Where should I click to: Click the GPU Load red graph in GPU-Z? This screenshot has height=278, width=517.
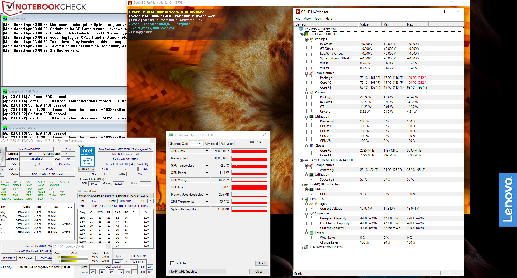point(249,187)
